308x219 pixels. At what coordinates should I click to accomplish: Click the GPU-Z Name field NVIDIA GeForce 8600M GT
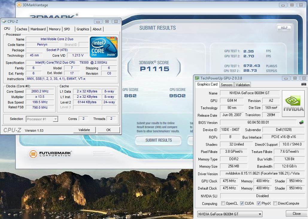(x=250, y=93)
